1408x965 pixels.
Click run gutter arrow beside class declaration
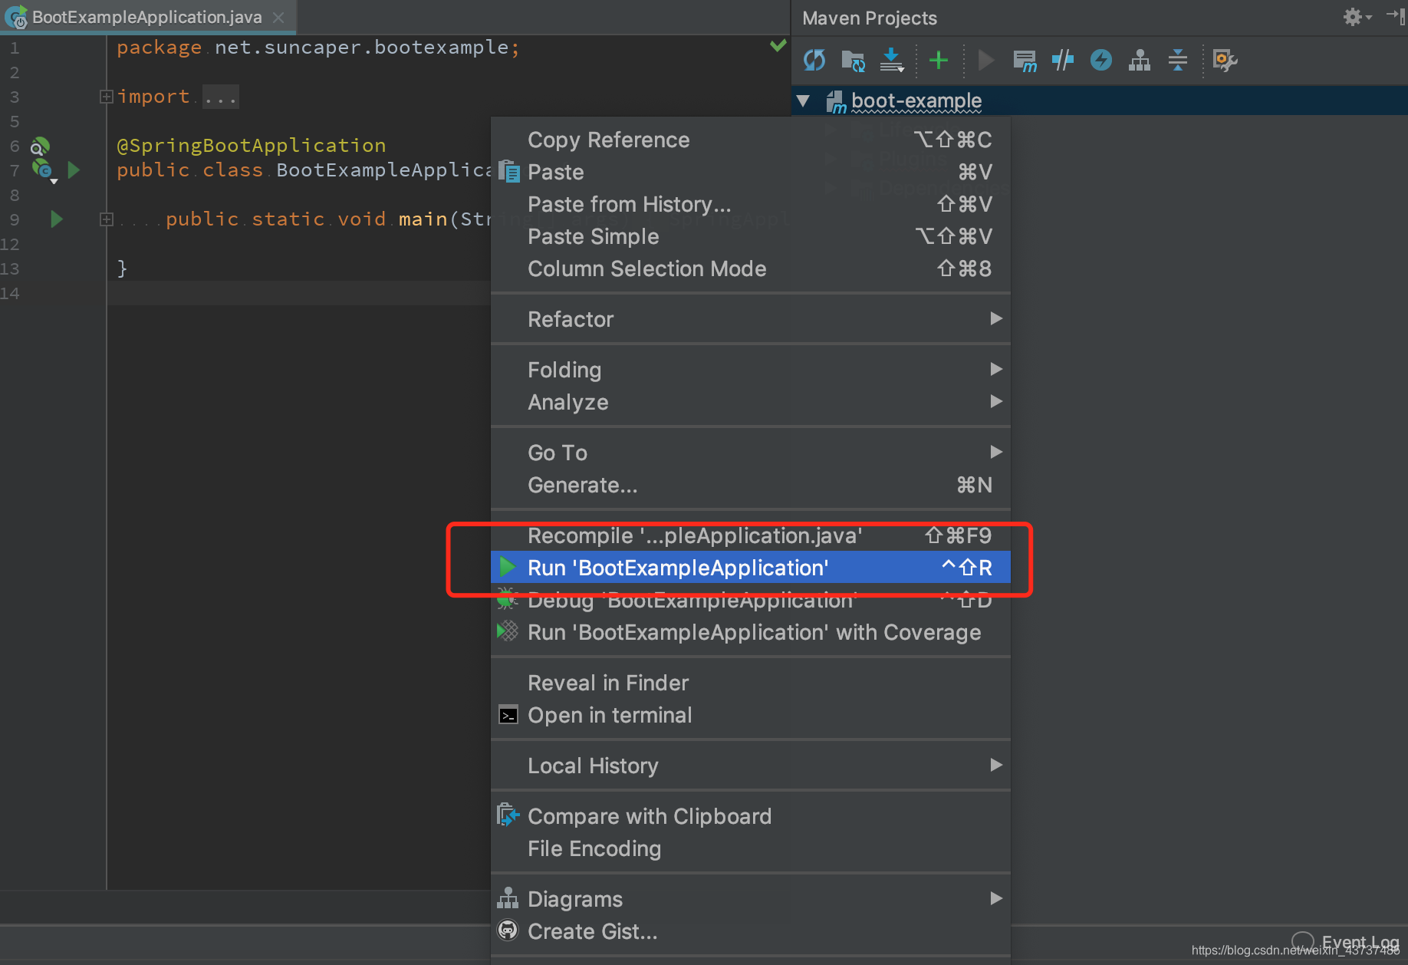[x=74, y=170]
